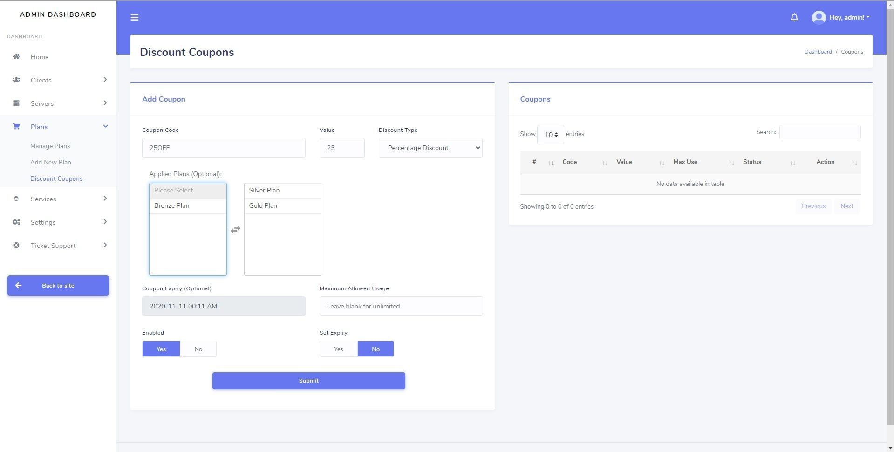
Task: Click the coupons Search box
Action: pyautogui.click(x=820, y=132)
